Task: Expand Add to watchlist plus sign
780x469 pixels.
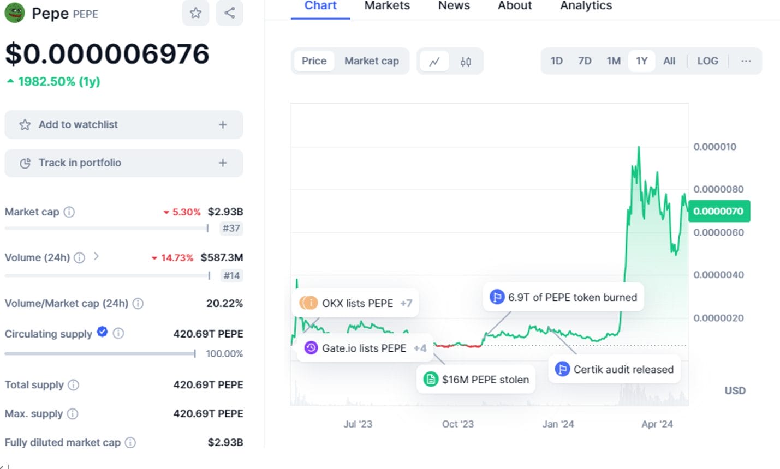Action: 223,125
